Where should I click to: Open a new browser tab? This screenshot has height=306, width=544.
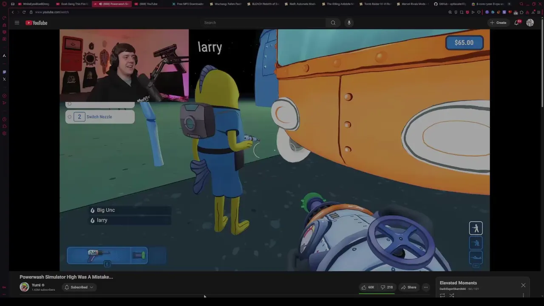tap(509, 4)
